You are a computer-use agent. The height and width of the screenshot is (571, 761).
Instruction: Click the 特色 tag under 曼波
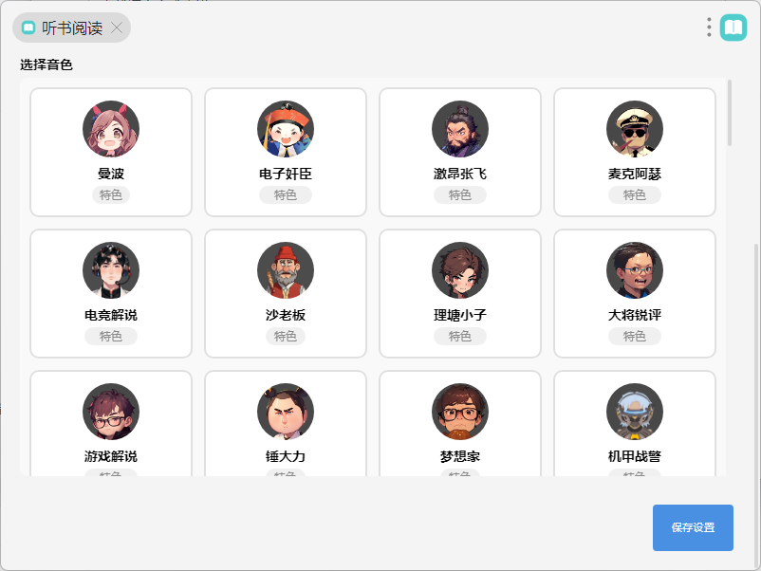click(111, 195)
